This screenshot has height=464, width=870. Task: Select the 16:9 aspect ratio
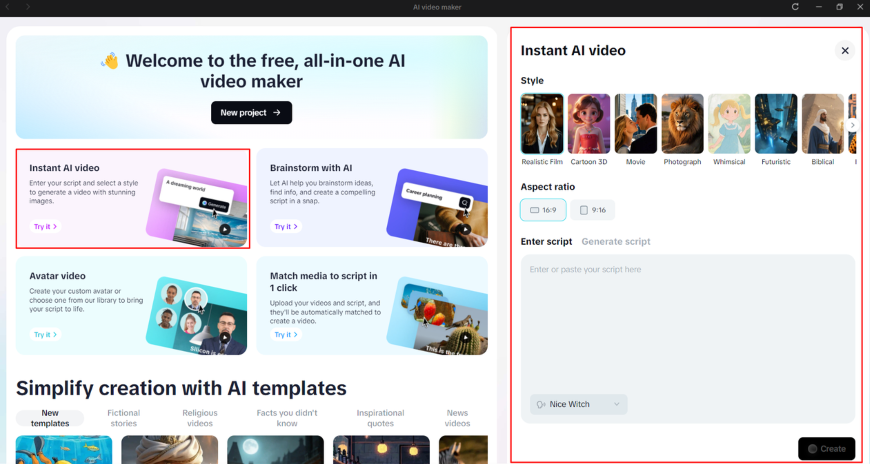pos(543,209)
